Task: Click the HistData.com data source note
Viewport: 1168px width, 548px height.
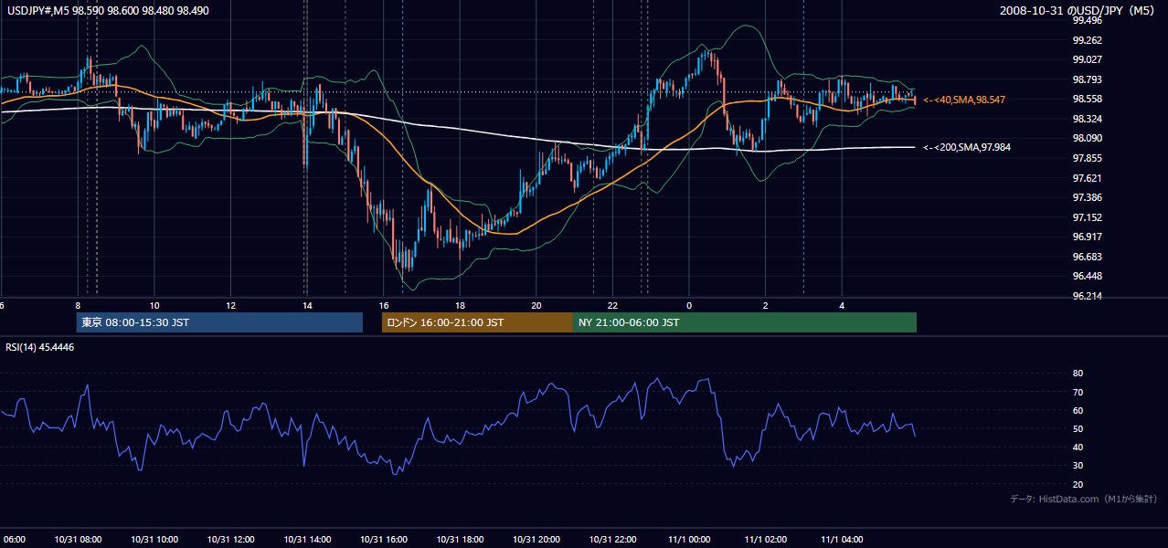Action: pos(1084,499)
